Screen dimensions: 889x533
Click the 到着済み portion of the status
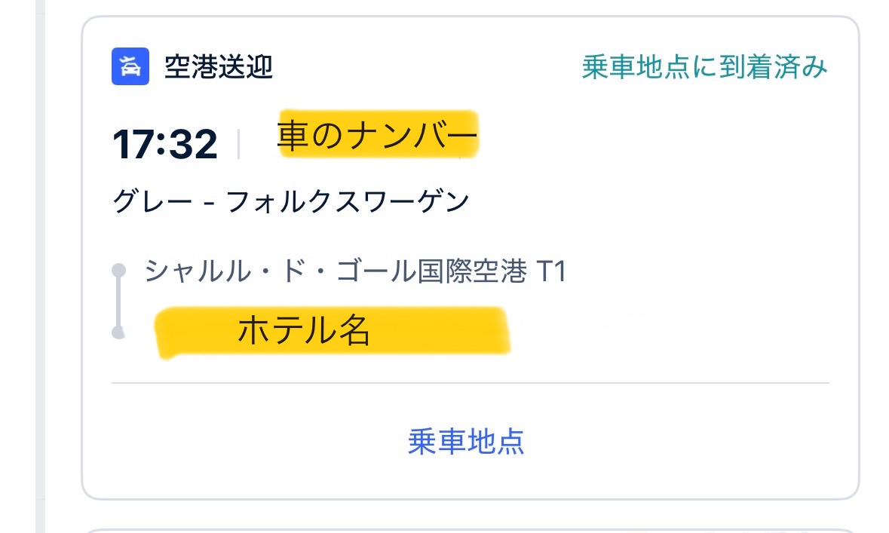(774, 67)
